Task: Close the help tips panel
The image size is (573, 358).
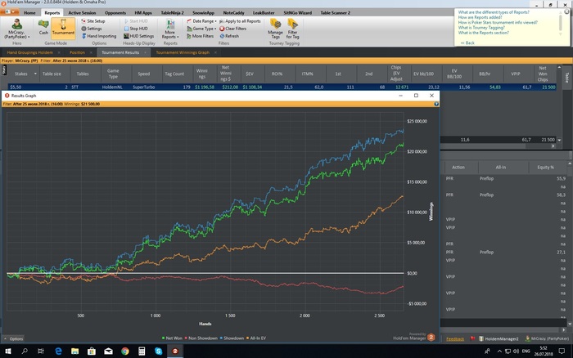Action: [x=566, y=11]
